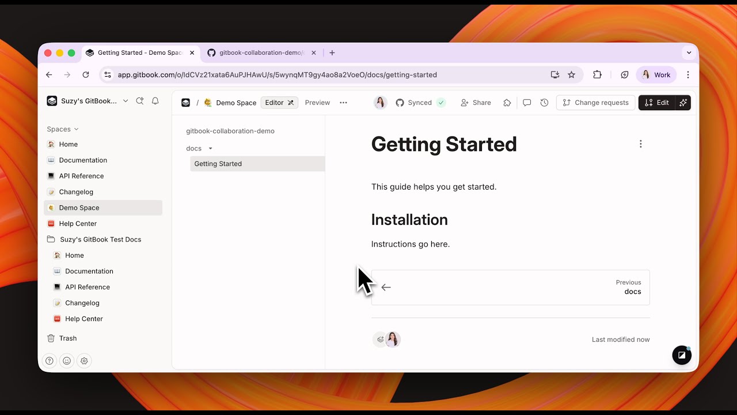
Task: Collapse the Spaces section chevron
Action: tap(76, 129)
